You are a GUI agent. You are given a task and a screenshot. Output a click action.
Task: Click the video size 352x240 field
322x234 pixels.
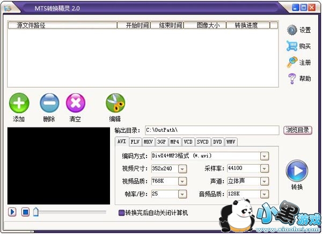click(x=165, y=169)
